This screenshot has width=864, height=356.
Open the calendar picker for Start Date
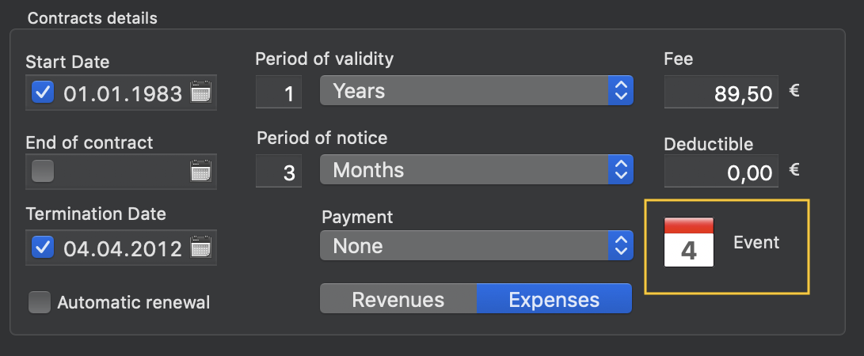(x=200, y=92)
